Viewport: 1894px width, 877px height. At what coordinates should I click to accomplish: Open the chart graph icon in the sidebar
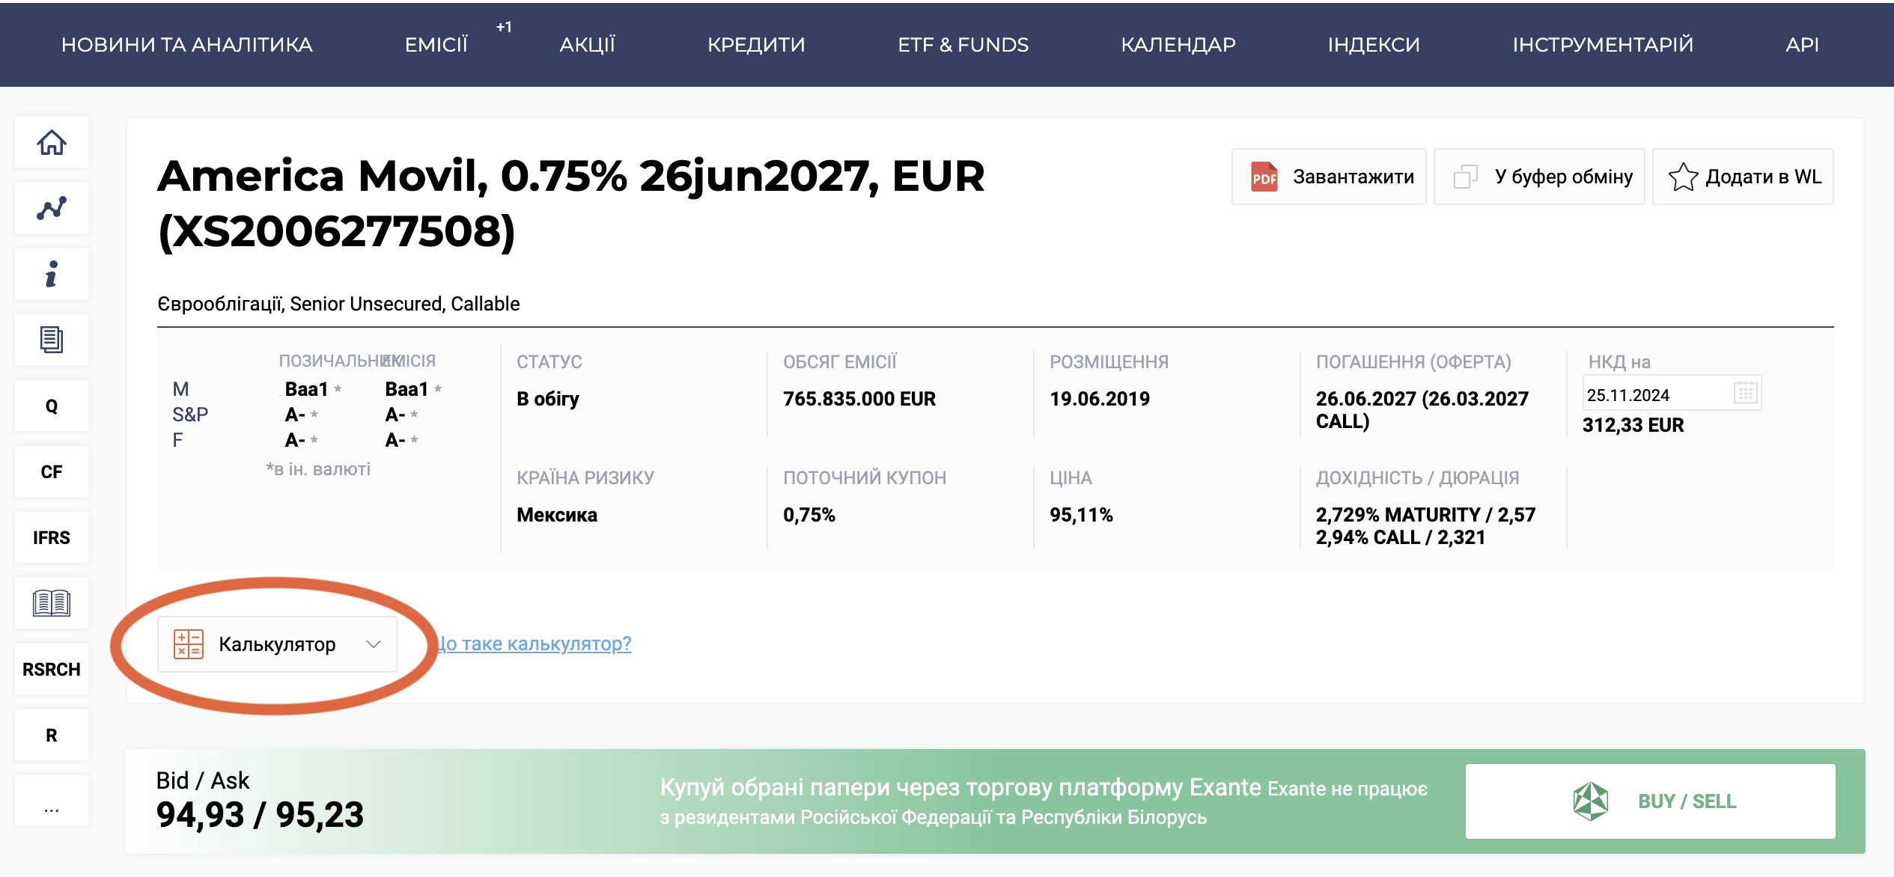point(52,208)
